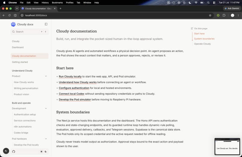Open Chrome side panel icon

pyautogui.click(x=15, y=15)
